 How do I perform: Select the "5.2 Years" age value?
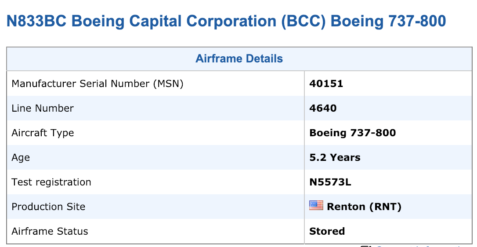point(335,157)
